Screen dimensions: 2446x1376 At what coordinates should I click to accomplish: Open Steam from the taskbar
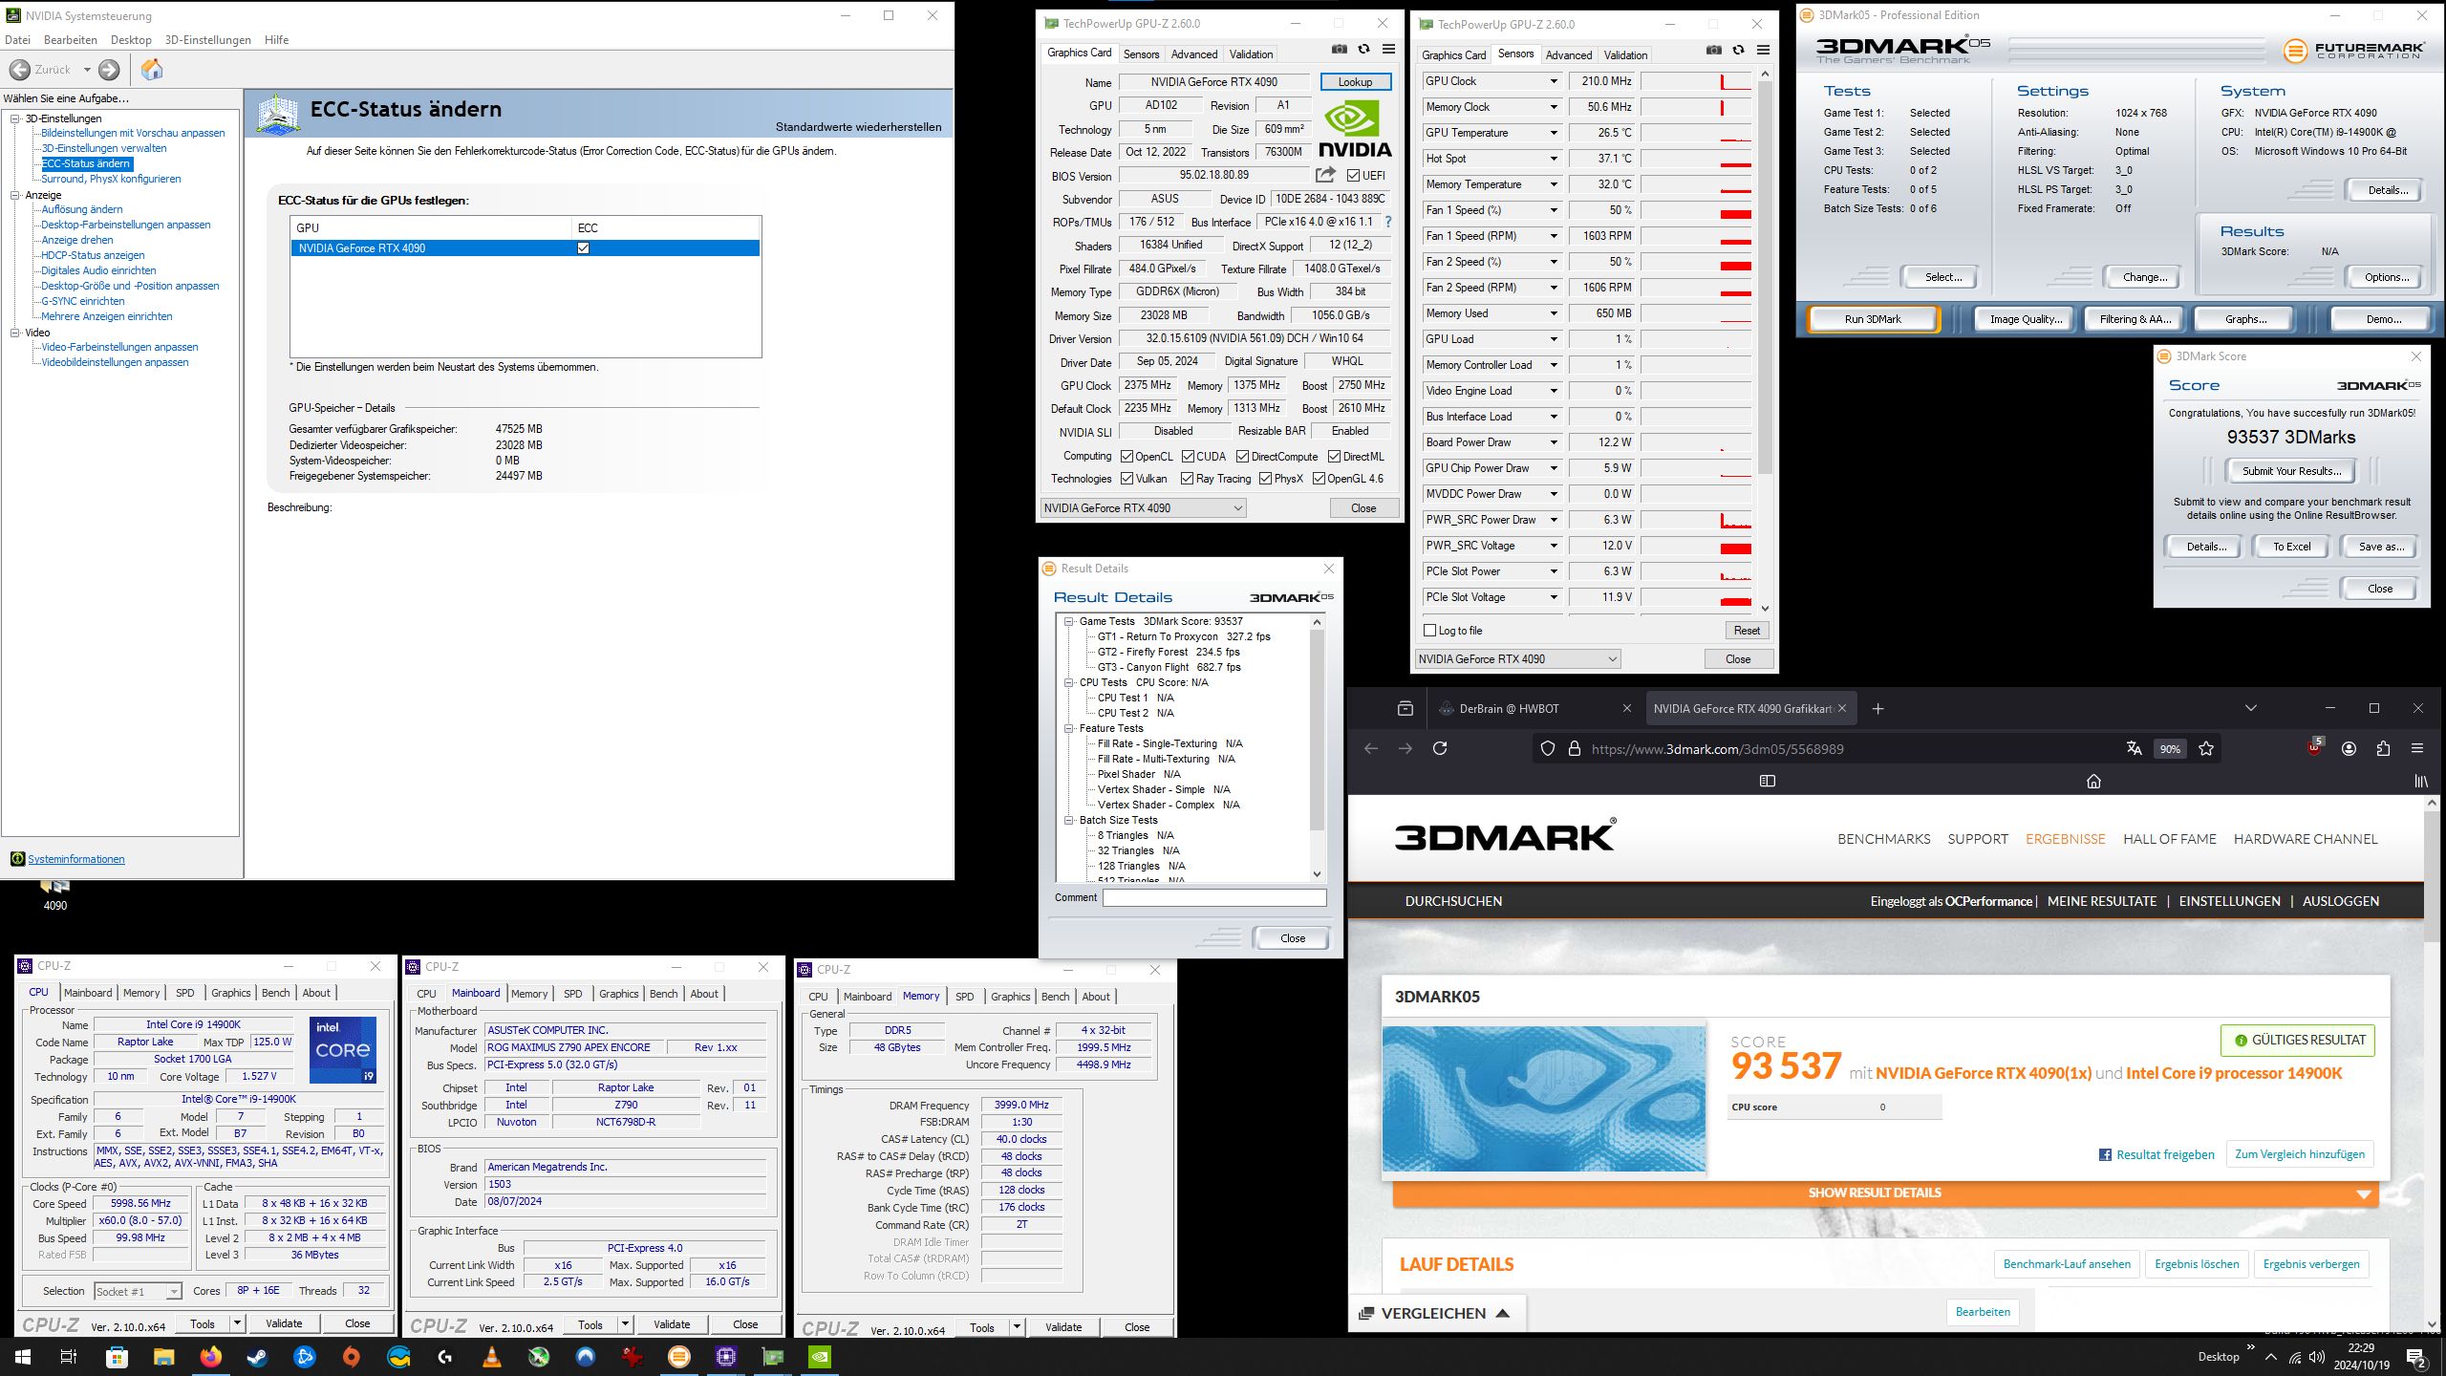[x=258, y=1356]
